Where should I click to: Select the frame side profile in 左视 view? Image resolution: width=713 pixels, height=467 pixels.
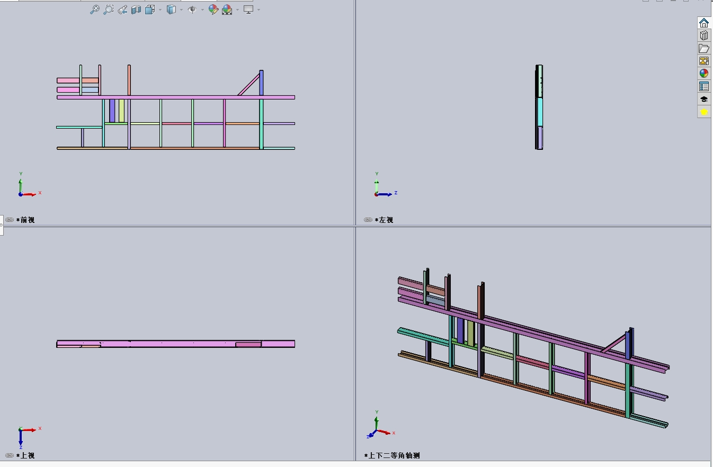coord(539,107)
